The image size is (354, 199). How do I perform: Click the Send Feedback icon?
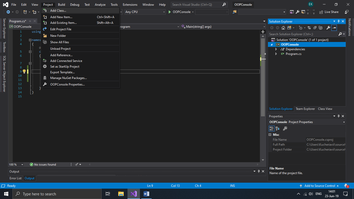point(347,12)
